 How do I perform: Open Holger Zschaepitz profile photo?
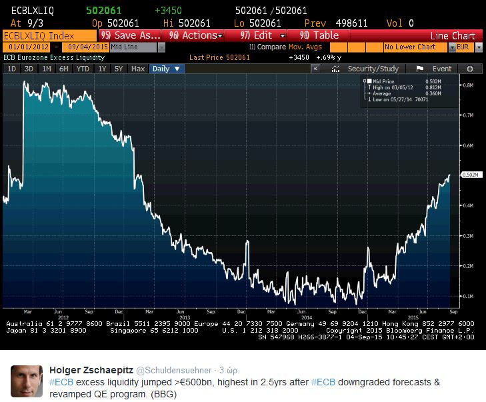pos(26,381)
